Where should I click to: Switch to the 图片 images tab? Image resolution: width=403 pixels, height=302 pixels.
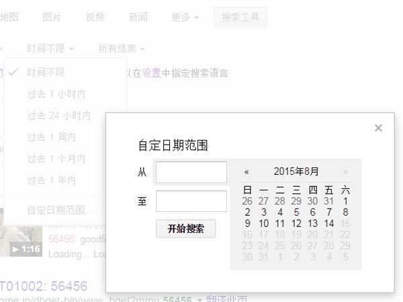pos(52,17)
